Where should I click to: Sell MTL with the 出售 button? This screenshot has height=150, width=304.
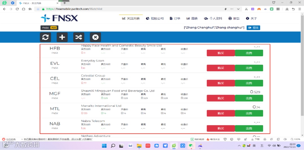[x=249, y=113]
